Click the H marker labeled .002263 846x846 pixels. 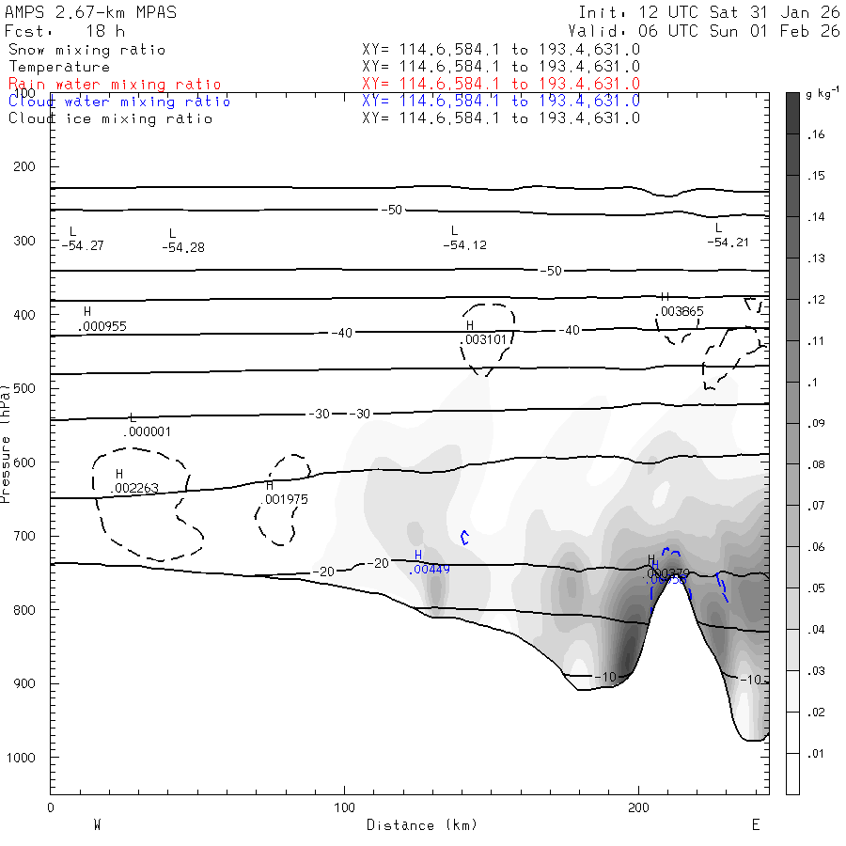coord(119,475)
